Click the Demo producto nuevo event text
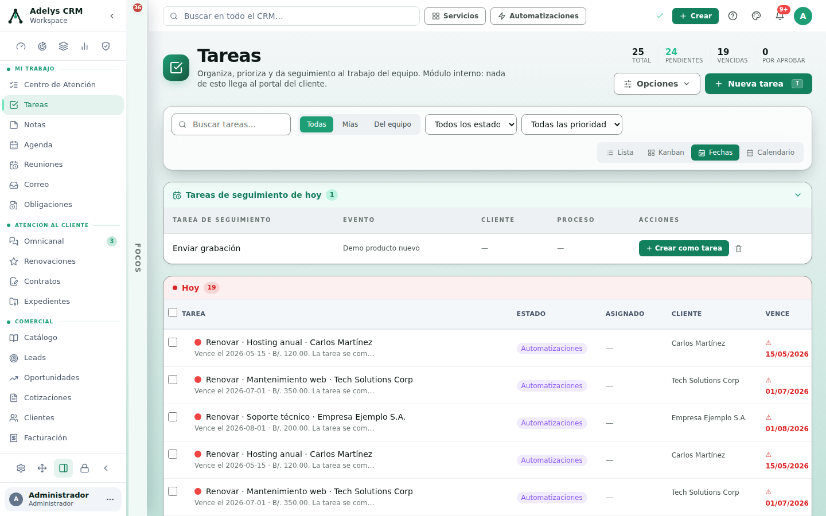826x516 pixels. (x=381, y=248)
